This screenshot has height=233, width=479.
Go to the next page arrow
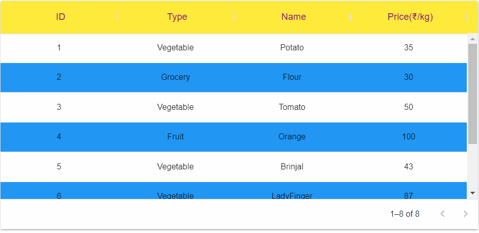point(465,214)
